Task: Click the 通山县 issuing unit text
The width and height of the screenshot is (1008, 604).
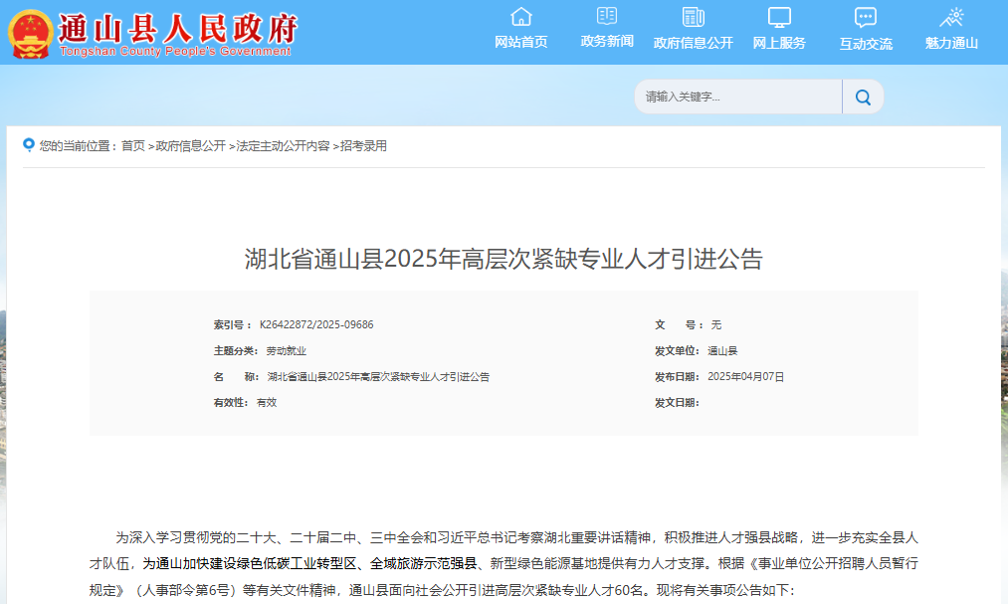Action: point(721,351)
